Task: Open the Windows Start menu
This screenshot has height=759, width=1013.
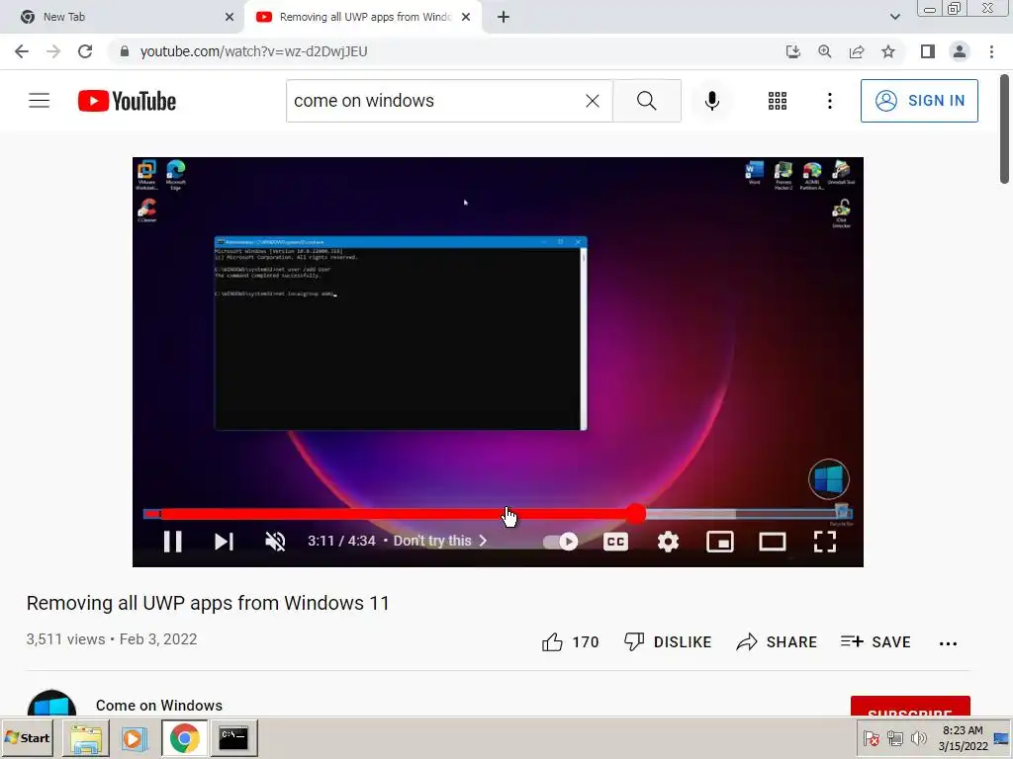Action: pos(27,737)
